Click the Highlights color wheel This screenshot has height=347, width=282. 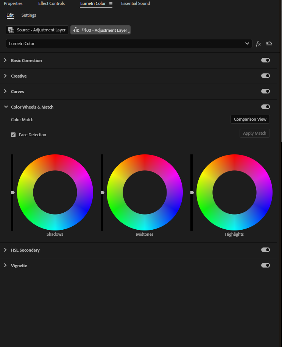[234, 192]
